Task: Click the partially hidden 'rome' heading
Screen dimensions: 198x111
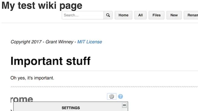Action: tap(22, 99)
